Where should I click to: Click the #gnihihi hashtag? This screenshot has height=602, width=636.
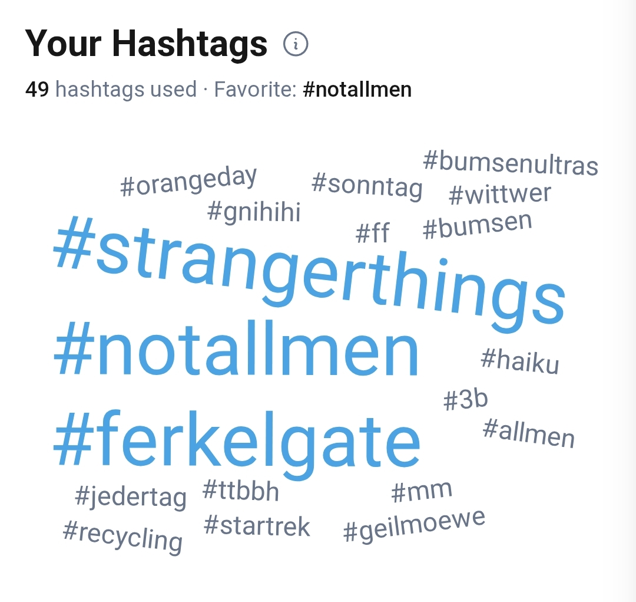(254, 211)
